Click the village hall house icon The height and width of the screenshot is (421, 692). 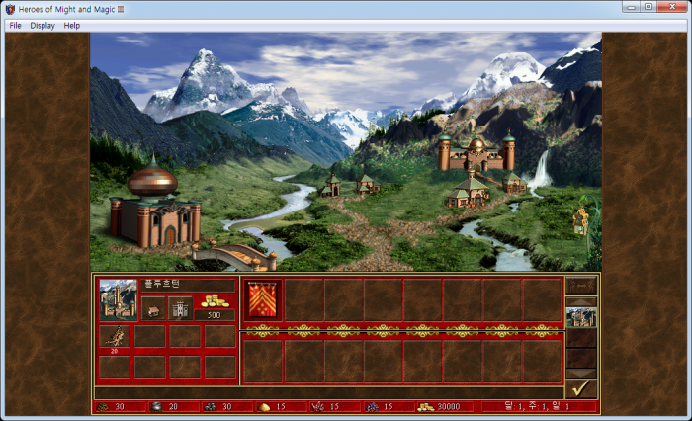(153, 308)
